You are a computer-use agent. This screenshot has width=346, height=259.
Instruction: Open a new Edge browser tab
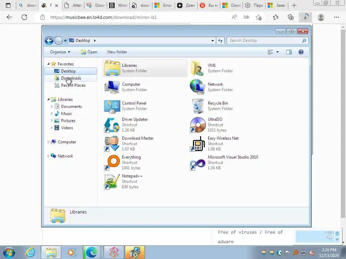(x=294, y=5)
